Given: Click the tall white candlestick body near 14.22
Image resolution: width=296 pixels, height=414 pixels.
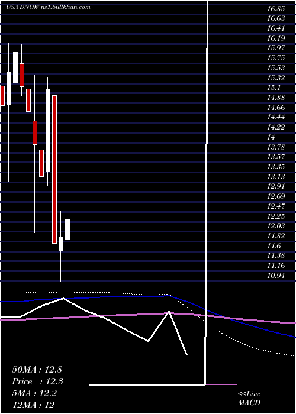Looking at the screenshot, I should (x=48, y=131).
